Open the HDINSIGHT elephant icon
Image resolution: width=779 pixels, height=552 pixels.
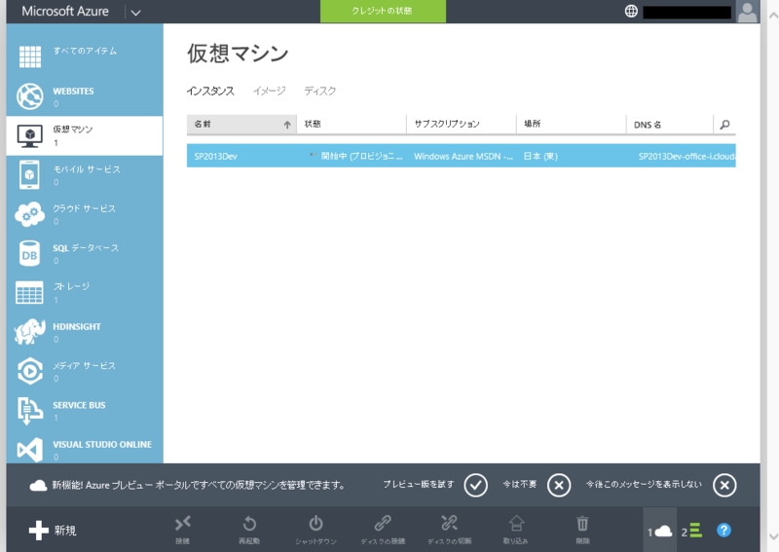pyautogui.click(x=30, y=332)
